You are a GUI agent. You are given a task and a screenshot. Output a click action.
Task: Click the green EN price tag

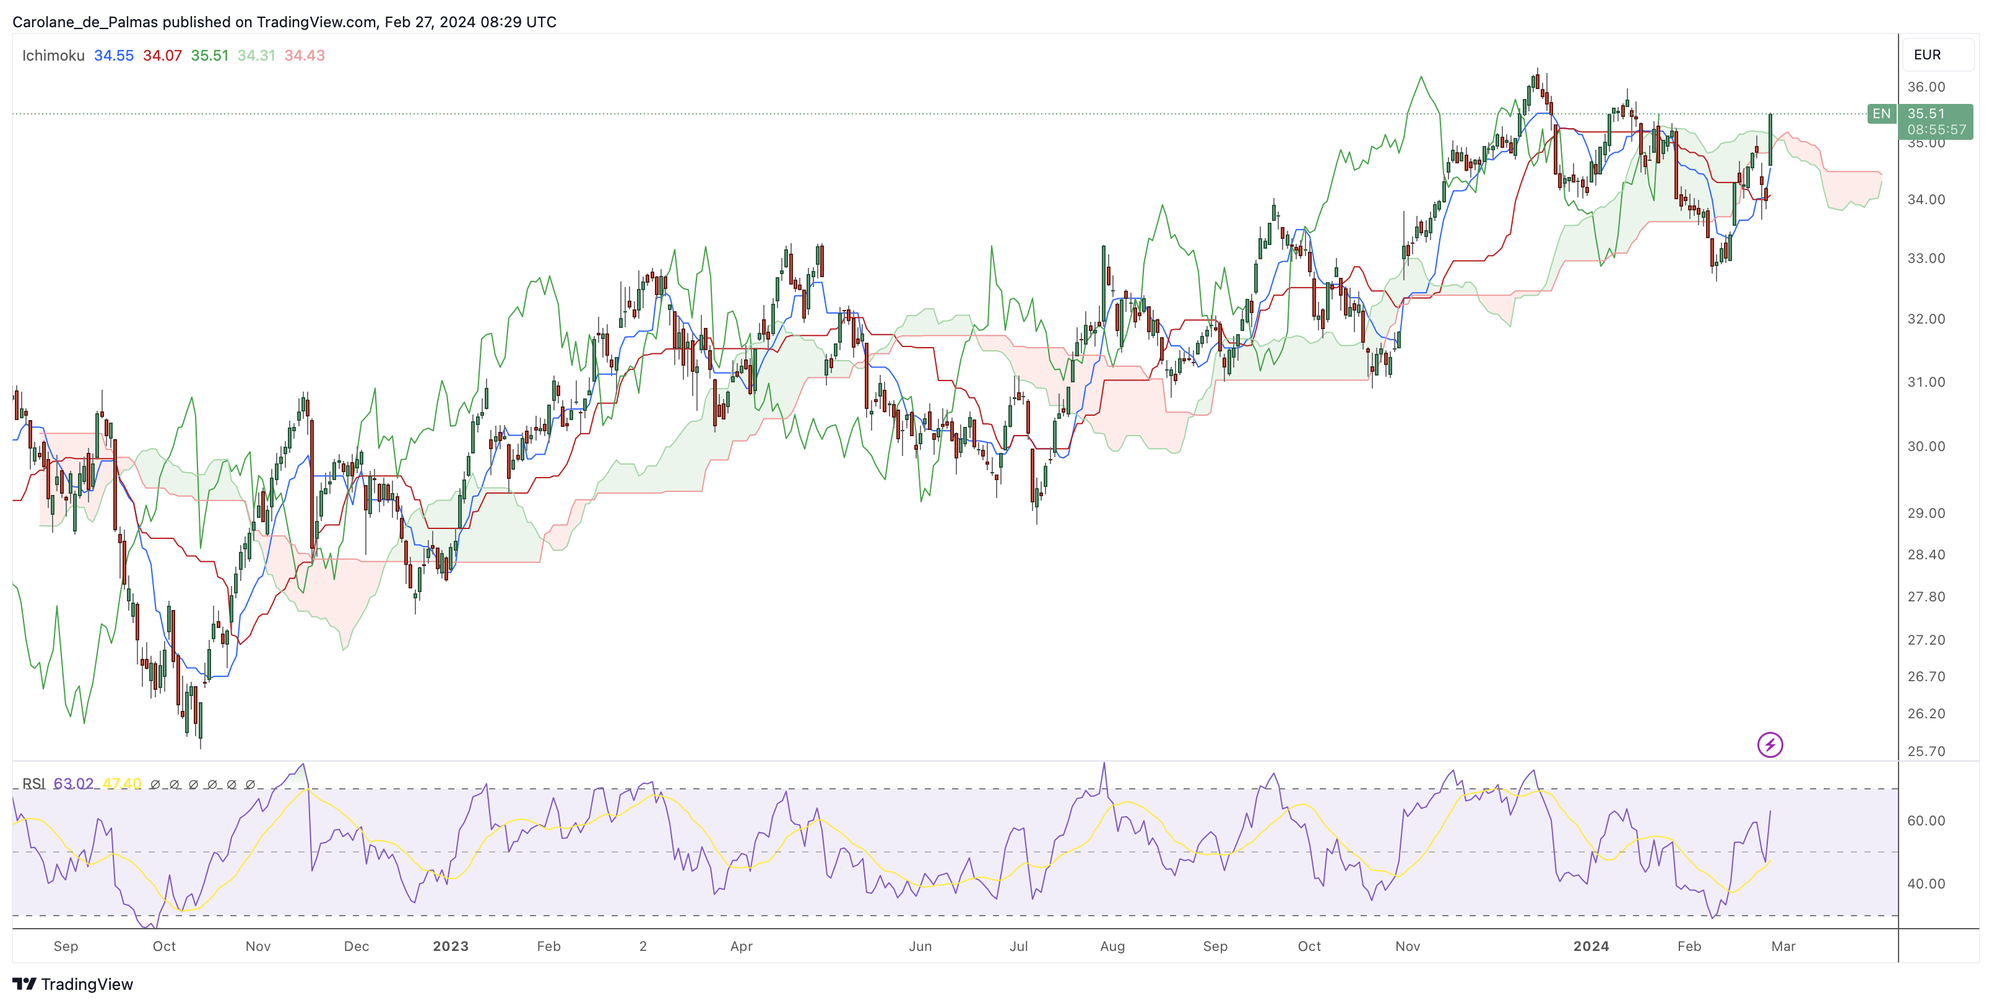point(1881,114)
